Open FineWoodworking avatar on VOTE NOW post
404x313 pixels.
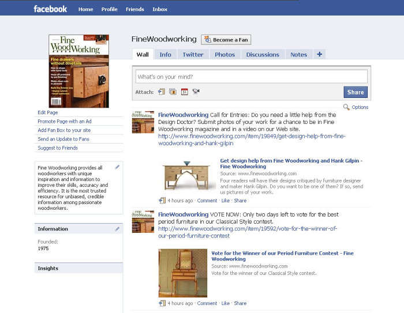tap(143, 221)
